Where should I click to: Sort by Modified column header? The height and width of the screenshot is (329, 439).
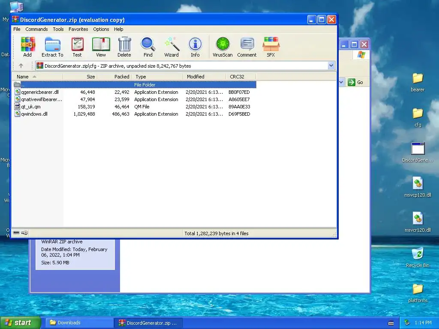click(204, 77)
